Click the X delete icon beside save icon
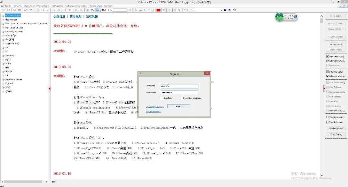The width and height of the screenshot is (348, 187). tap(229, 10)
